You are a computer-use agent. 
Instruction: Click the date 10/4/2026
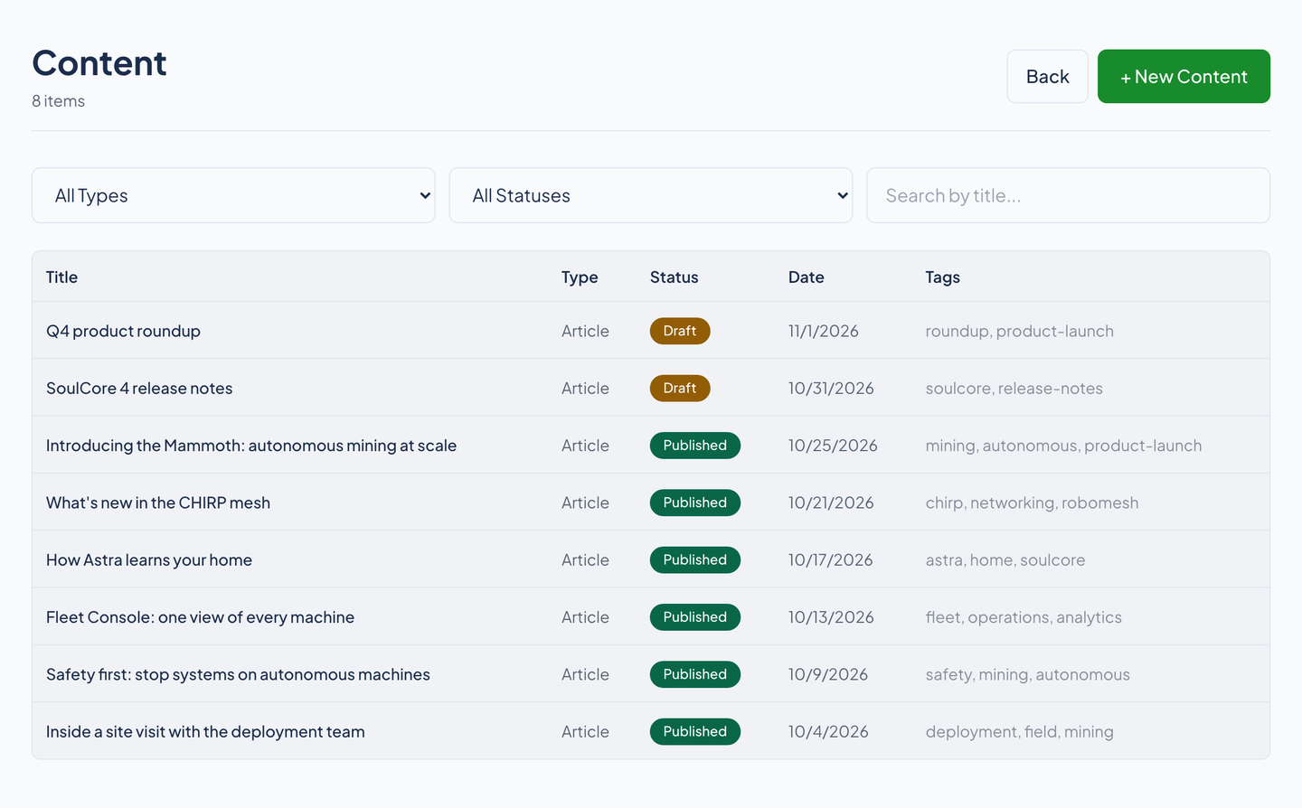(x=828, y=731)
